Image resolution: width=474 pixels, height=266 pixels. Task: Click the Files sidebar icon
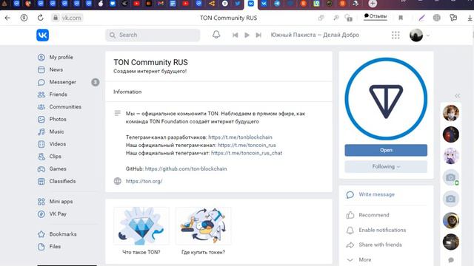point(41,246)
